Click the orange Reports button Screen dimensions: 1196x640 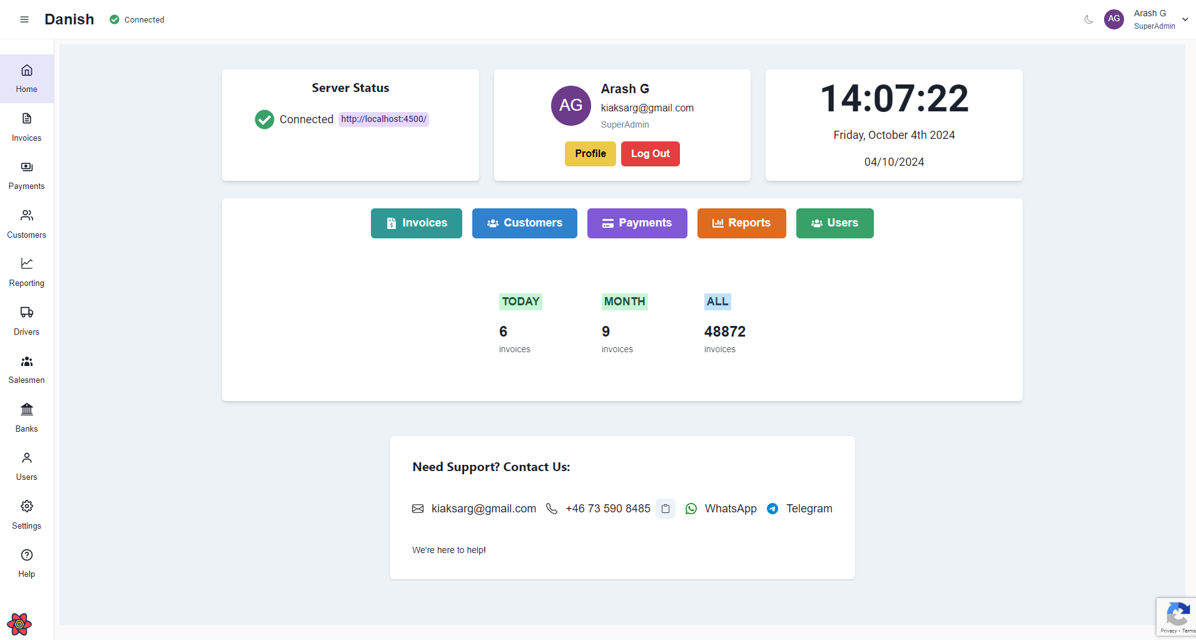point(742,223)
